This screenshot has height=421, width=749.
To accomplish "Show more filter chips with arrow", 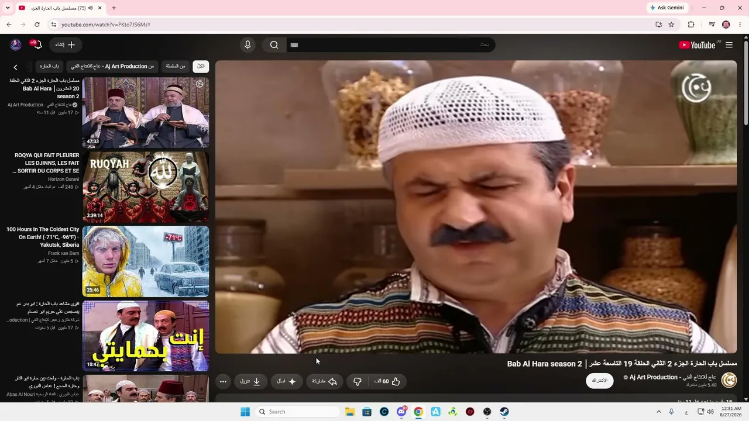I will click(x=15, y=67).
